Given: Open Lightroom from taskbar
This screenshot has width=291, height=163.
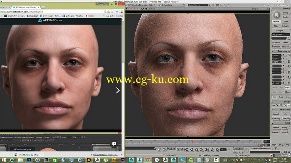Looking at the screenshot, I should point(46,160).
